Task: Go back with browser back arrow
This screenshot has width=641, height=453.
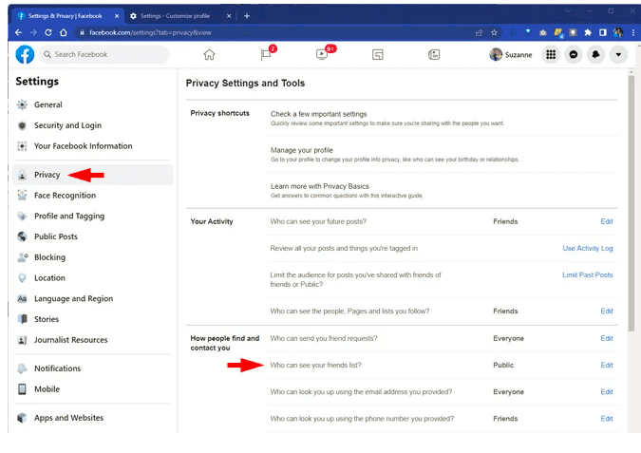Action: tap(18, 32)
